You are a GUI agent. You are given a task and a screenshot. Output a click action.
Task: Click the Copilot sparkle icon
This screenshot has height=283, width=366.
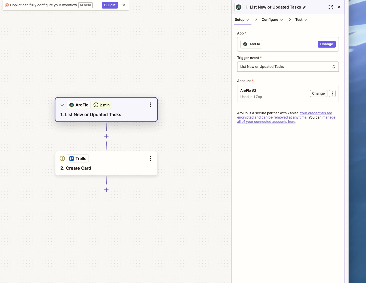pos(7,5)
